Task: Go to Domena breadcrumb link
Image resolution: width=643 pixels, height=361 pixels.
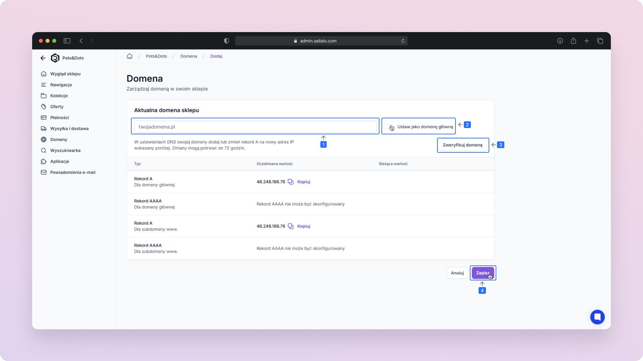Action: point(189,56)
